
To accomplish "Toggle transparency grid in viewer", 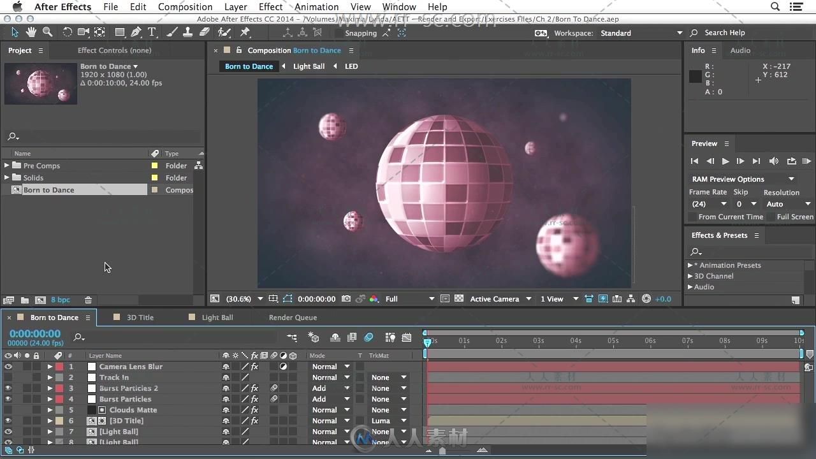I will coord(458,298).
